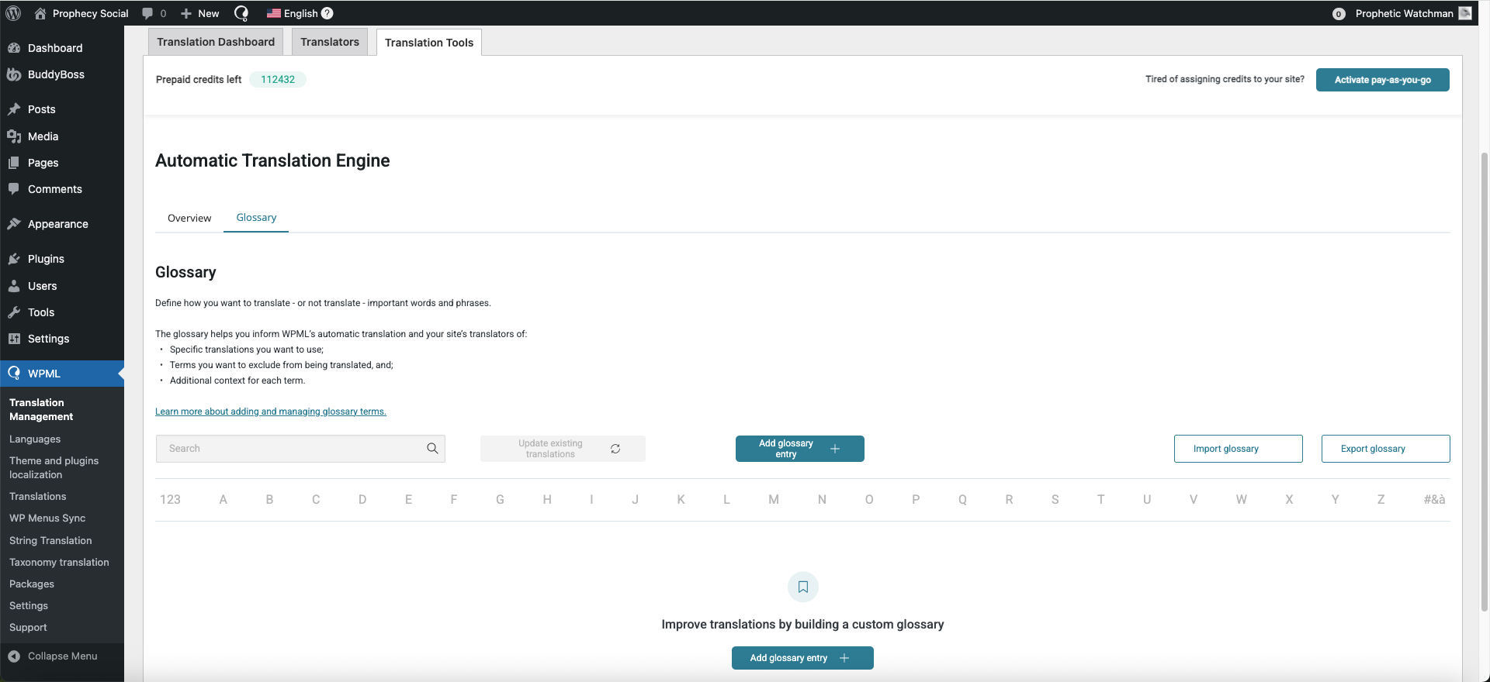Open Packages in WPML submenu

click(32, 584)
